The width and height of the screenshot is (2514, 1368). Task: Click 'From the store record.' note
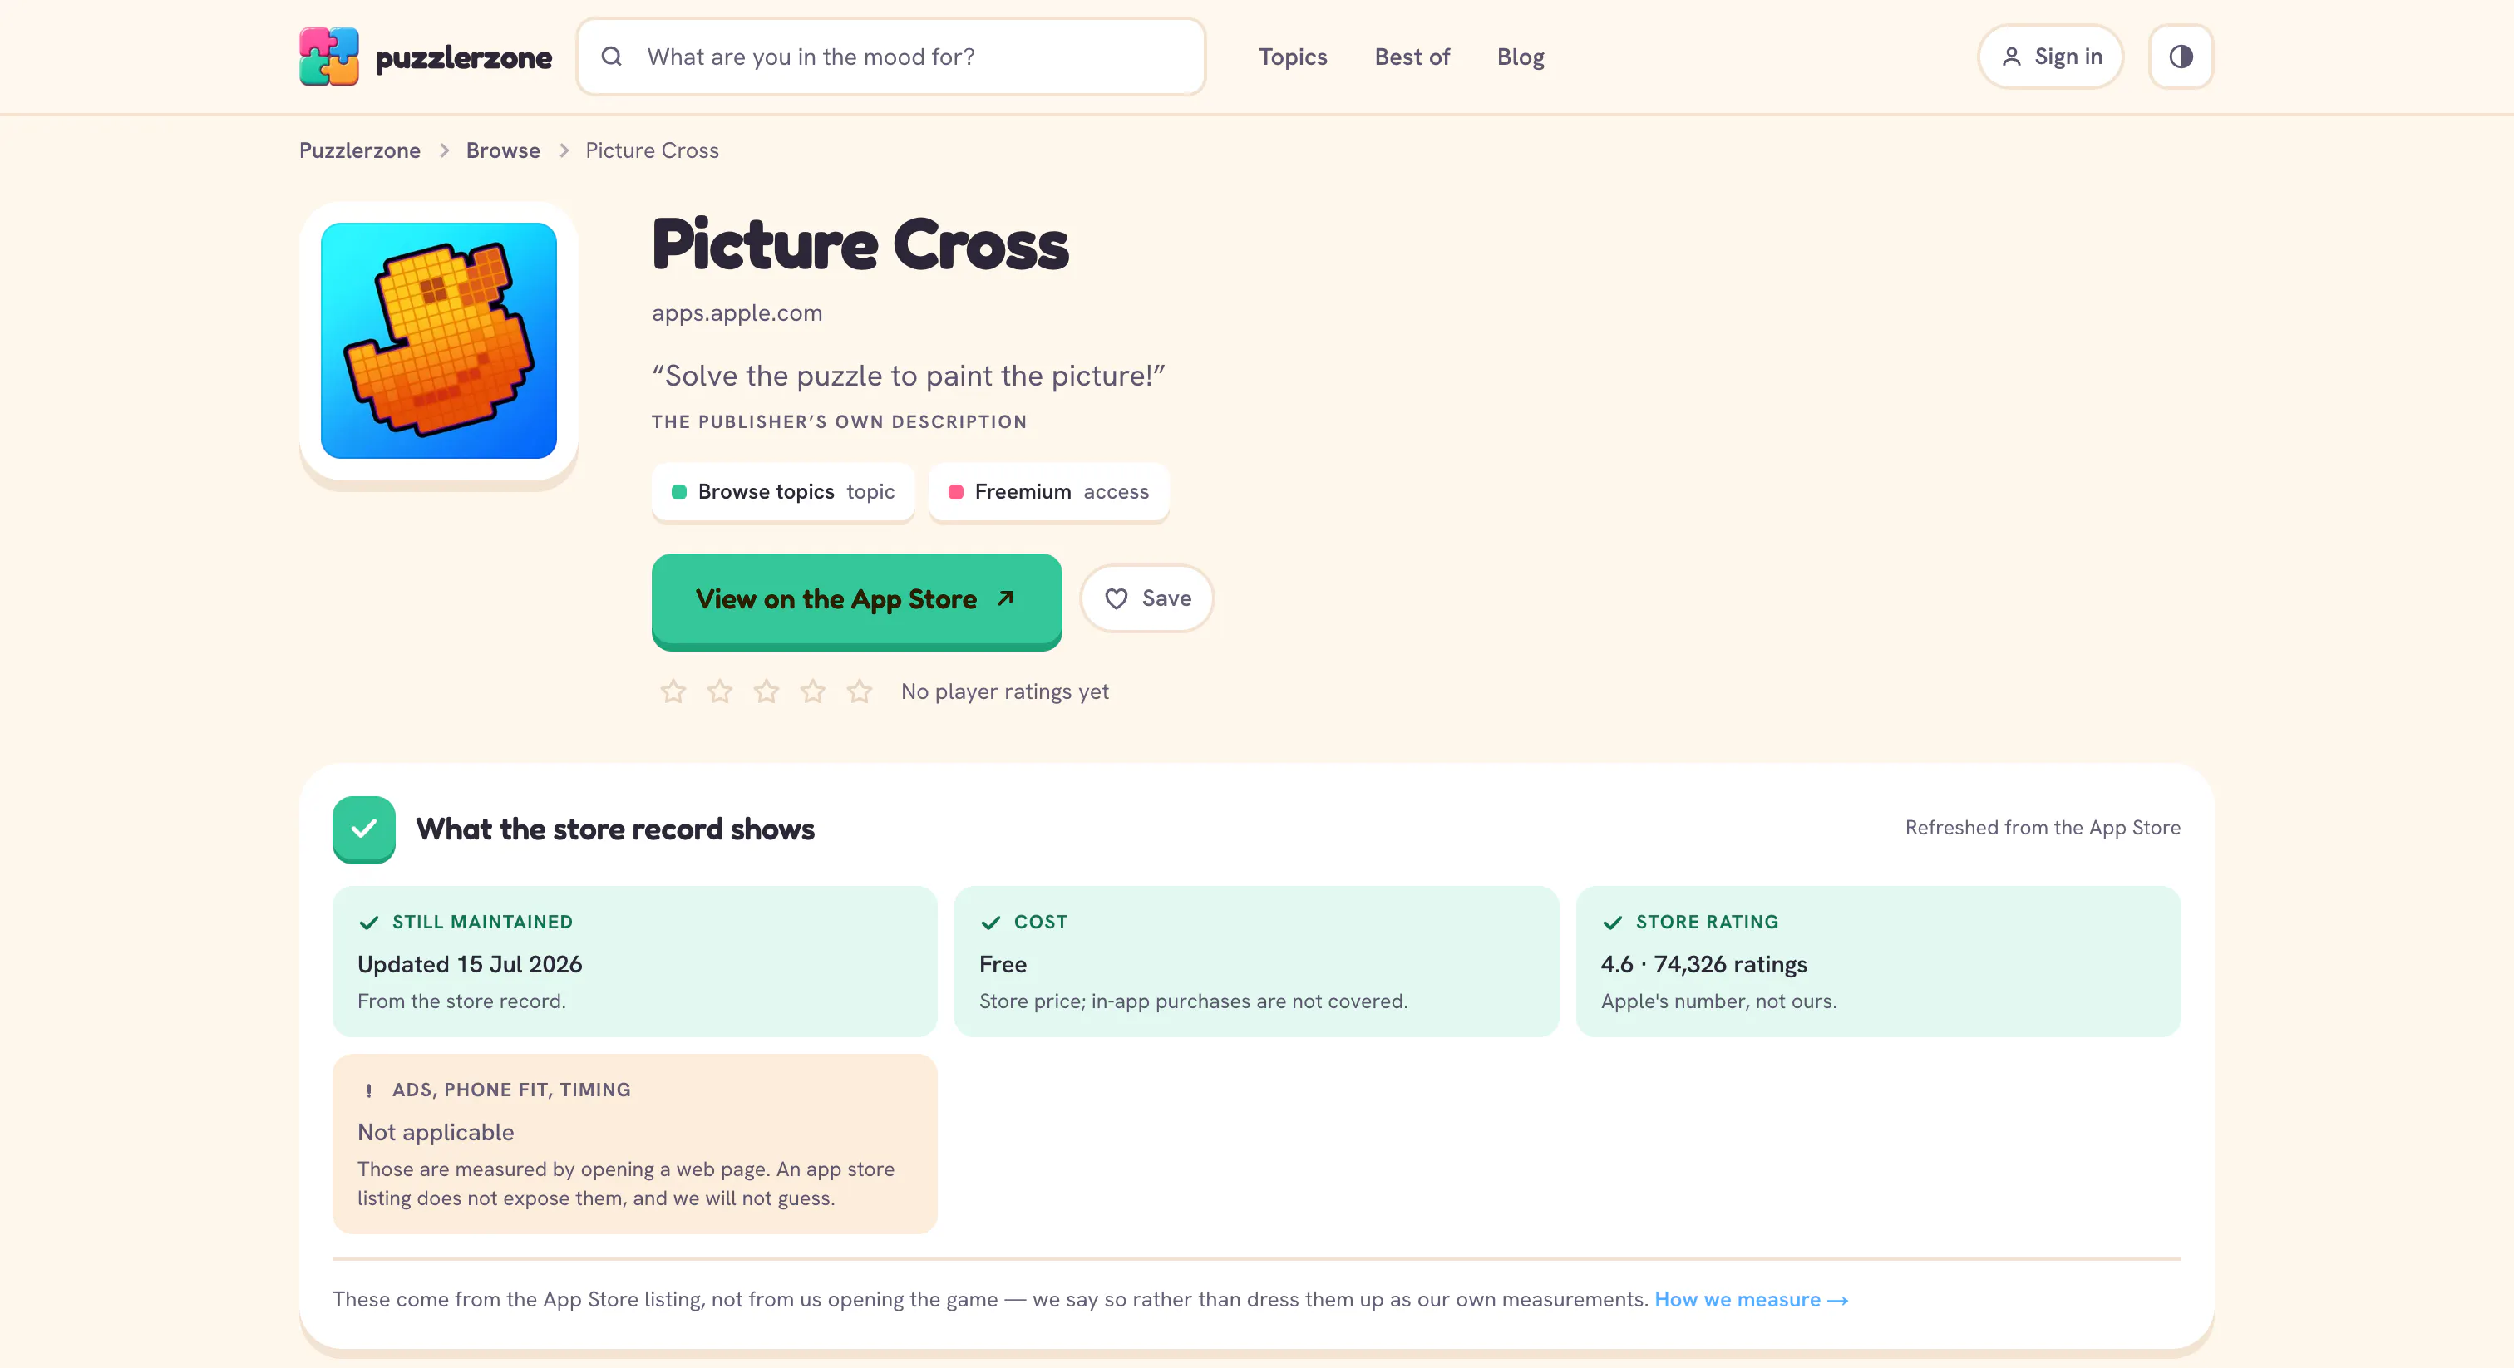(461, 1001)
